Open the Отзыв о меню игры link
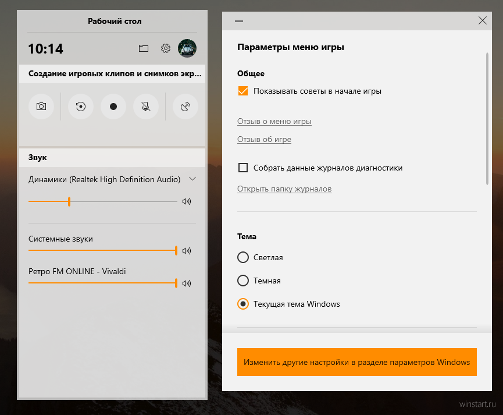This screenshot has width=503, height=415. 274,122
